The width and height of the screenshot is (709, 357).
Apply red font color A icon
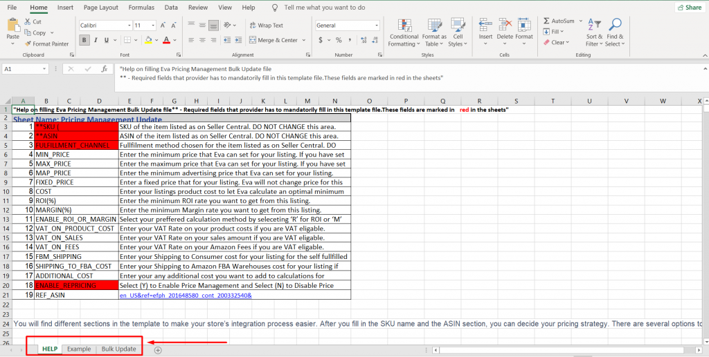click(166, 40)
